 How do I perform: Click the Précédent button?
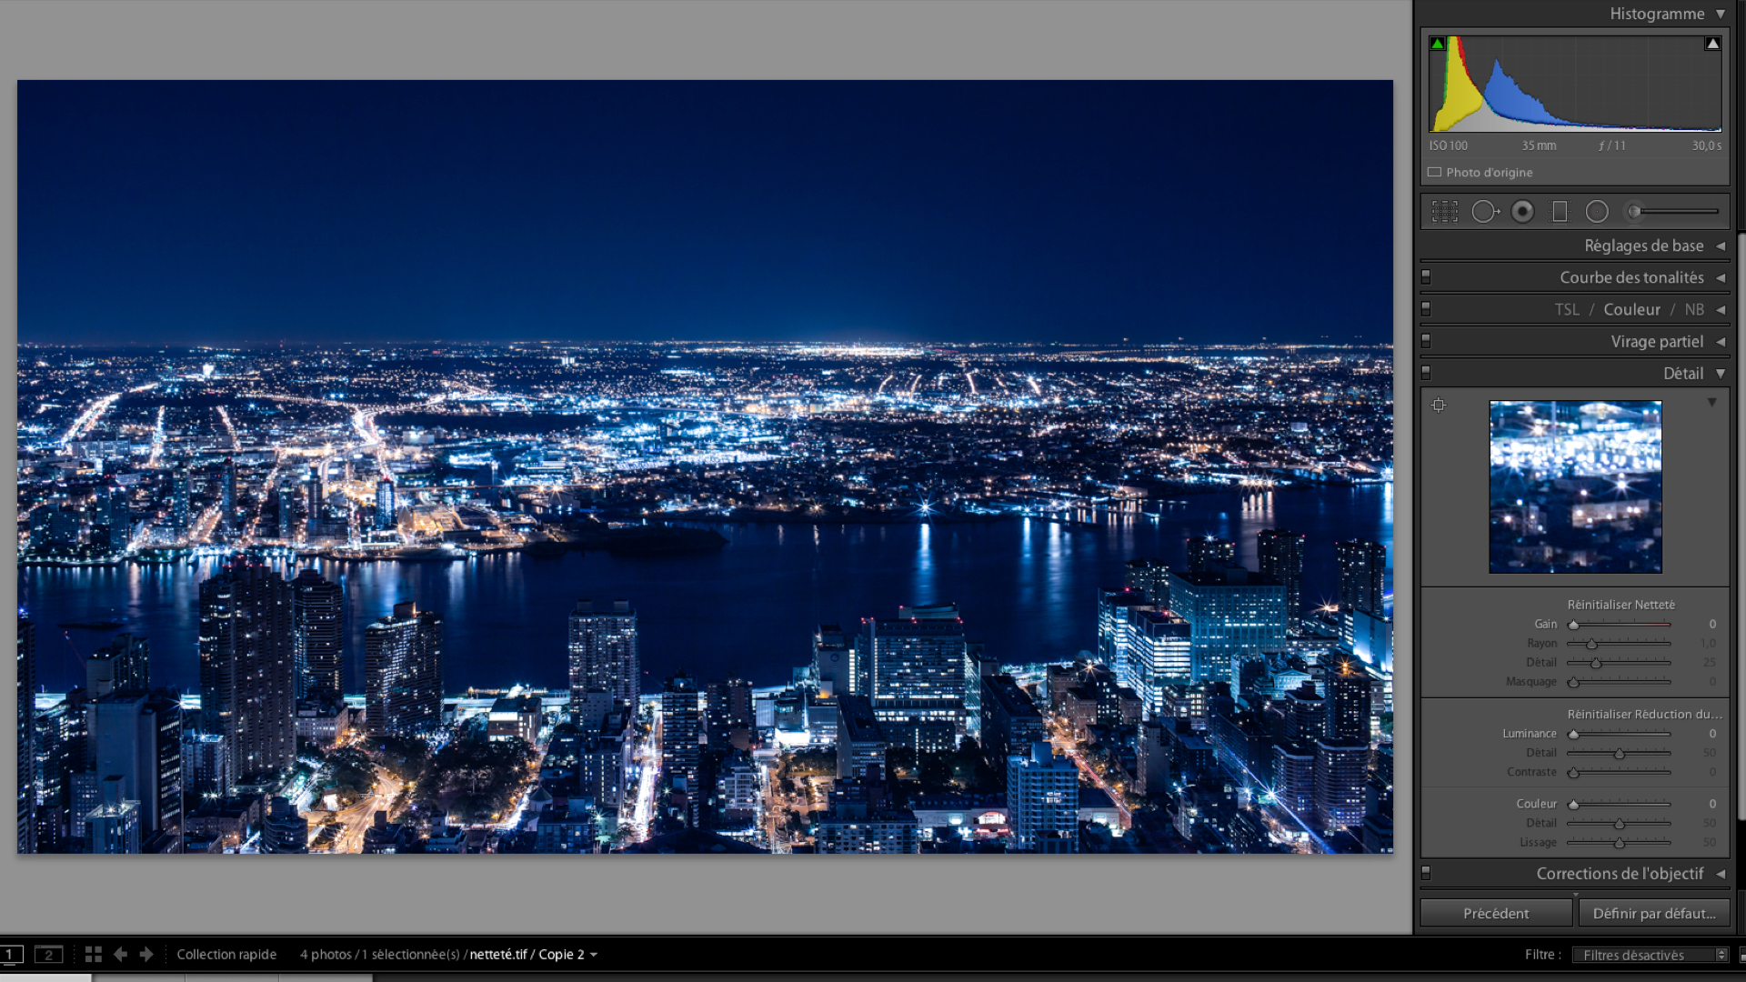click(x=1496, y=913)
